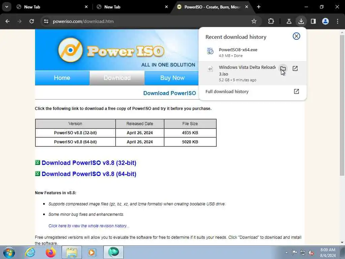345x259 pixels.
Task: Open the Chrome three-dot menu
Action: (x=338, y=21)
